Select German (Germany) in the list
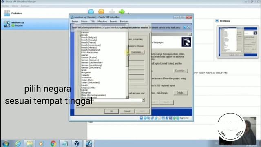 (x=90, y=60)
